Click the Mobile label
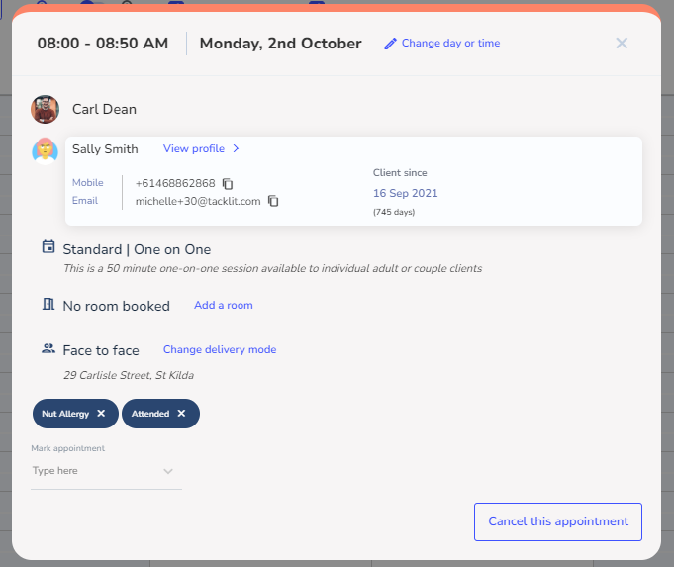 pos(88,183)
